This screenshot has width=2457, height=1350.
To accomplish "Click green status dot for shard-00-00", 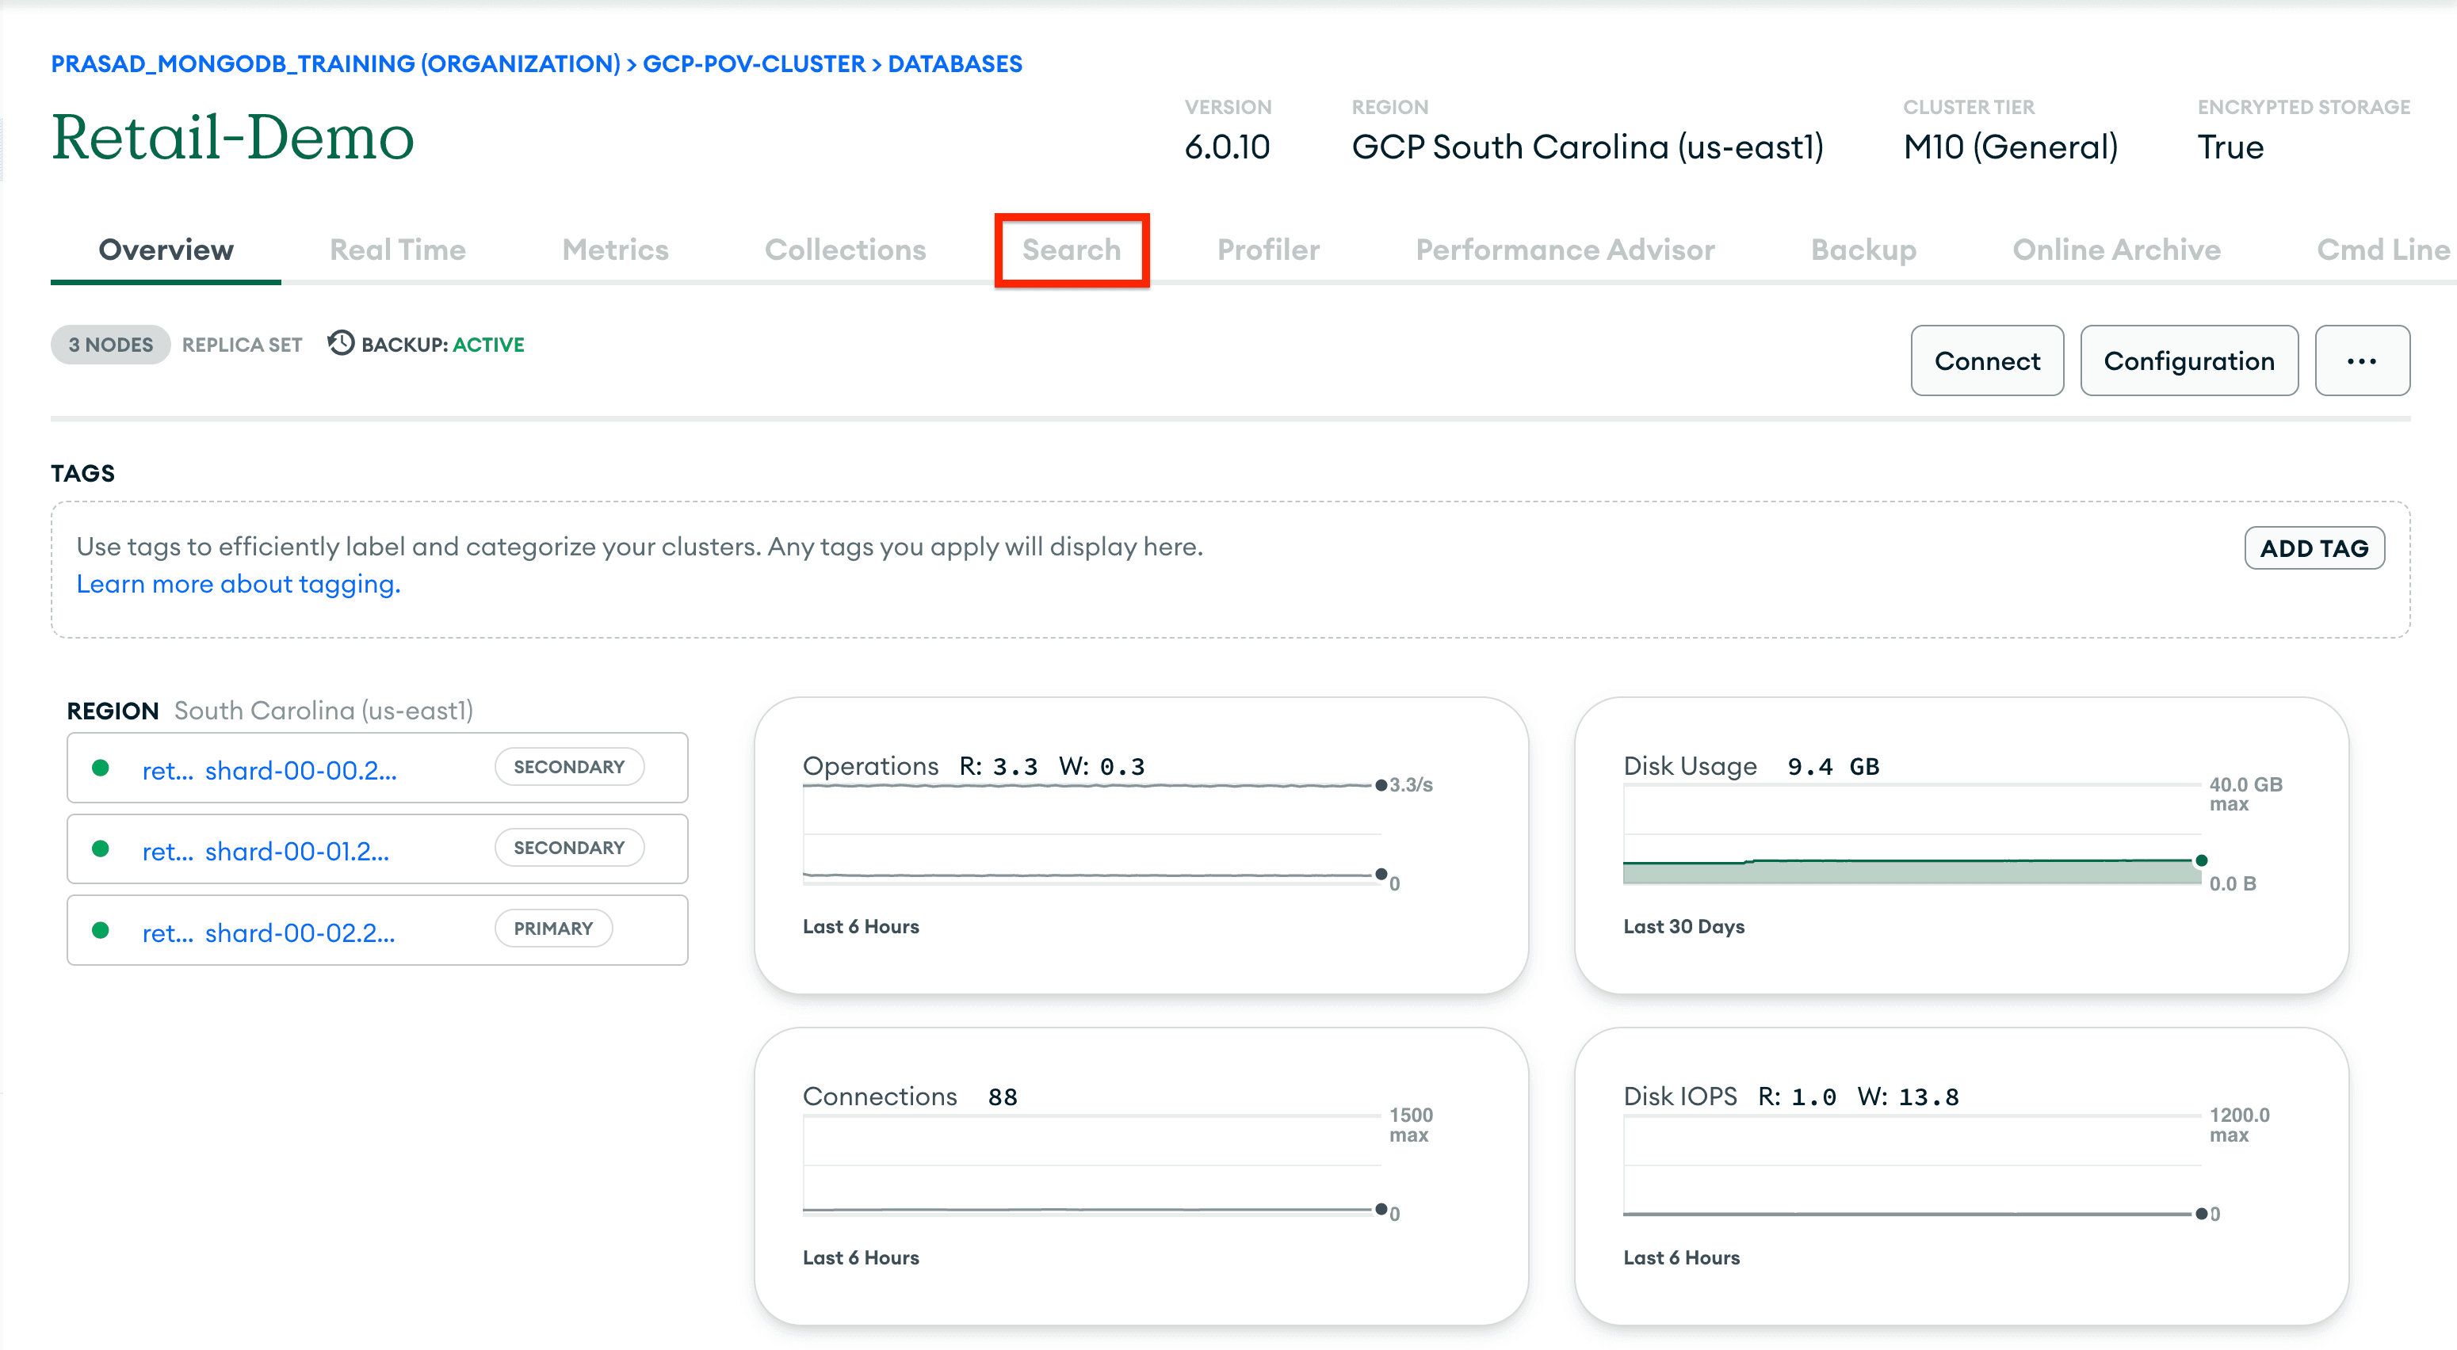I will [100, 768].
